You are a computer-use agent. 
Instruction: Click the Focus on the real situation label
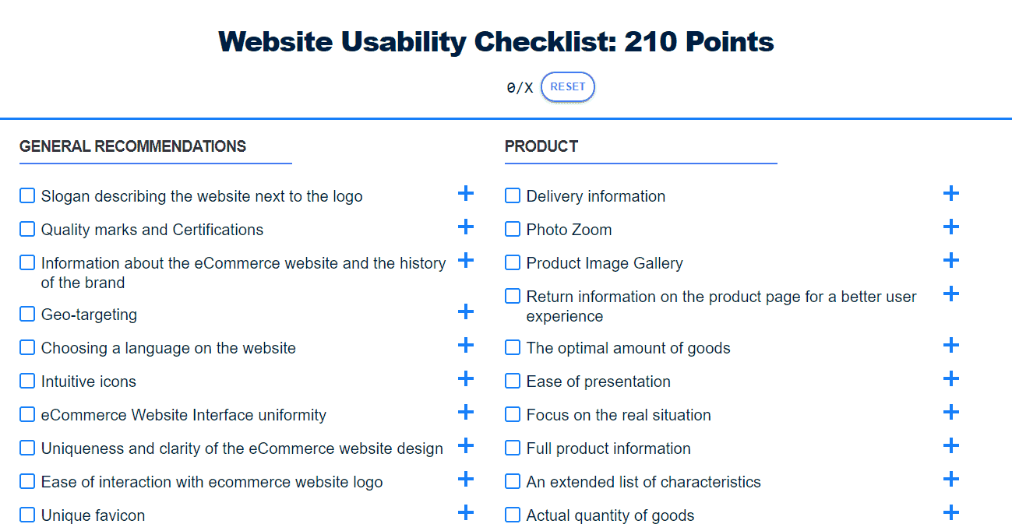618,415
